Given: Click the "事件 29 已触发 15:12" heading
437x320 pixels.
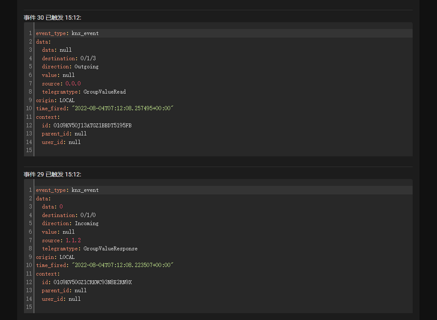Looking at the screenshot, I should click(52, 174).
